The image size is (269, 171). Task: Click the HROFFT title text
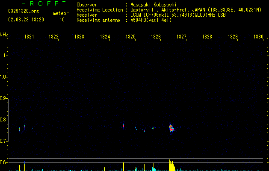pyautogui.click(x=44, y=3)
